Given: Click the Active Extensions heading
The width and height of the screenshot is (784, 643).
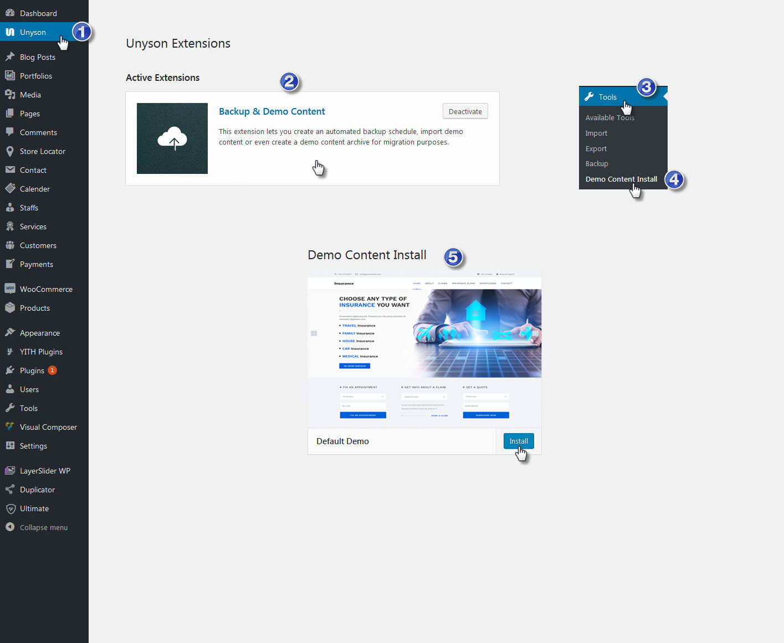Looking at the screenshot, I should click(x=162, y=78).
